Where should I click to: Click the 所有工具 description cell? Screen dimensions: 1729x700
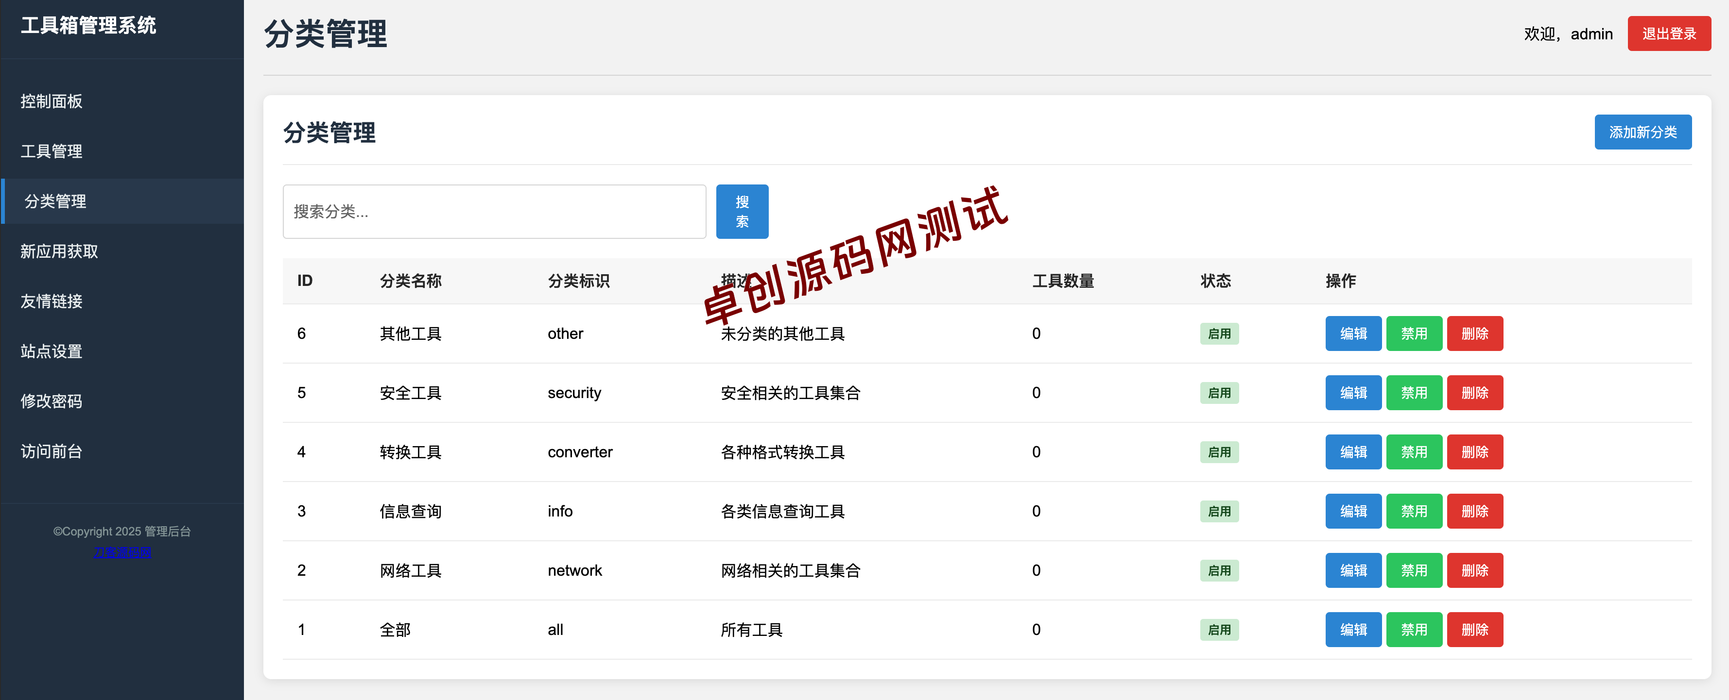pos(752,630)
